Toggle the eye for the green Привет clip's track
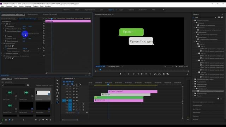The image size is (226, 127). (x=77, y=97)
